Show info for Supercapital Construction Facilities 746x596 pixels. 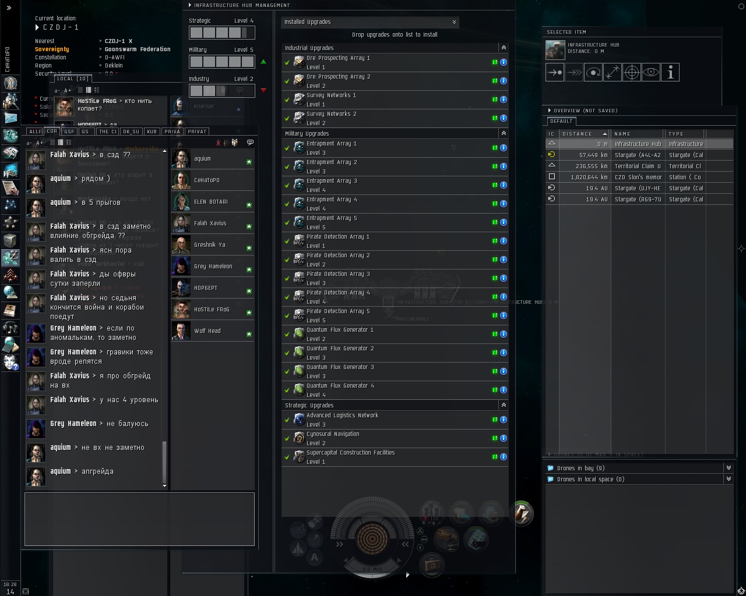click(x=504, y=457)
